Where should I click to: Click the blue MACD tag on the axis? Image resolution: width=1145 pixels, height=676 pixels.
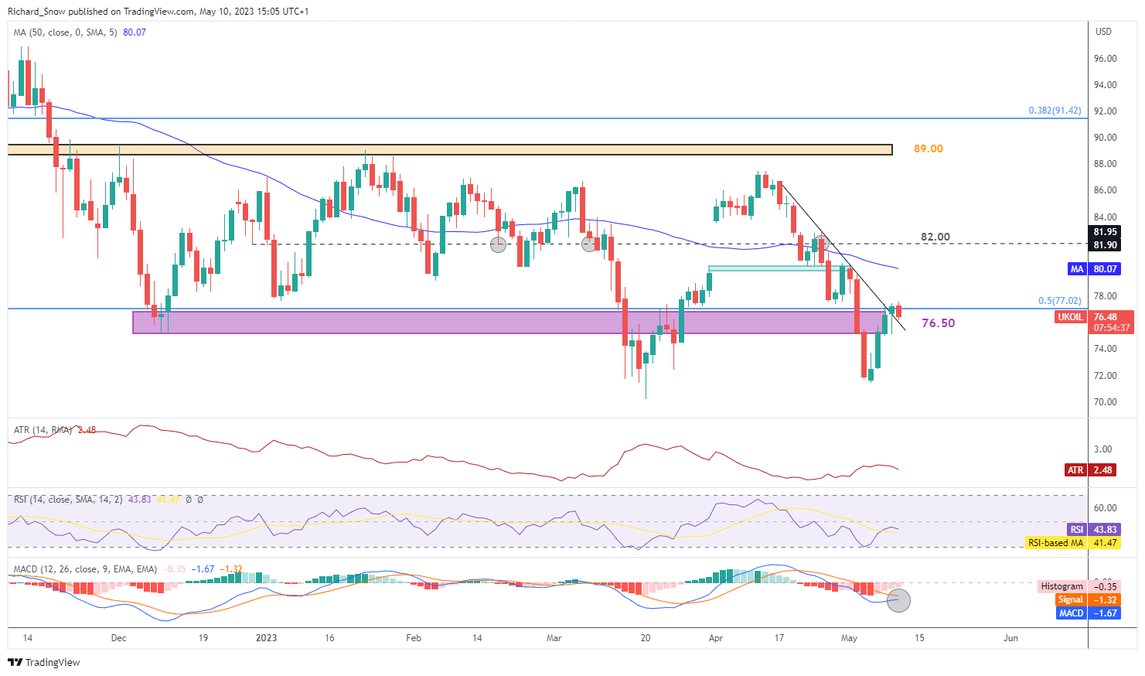[x=1072, y=613]
